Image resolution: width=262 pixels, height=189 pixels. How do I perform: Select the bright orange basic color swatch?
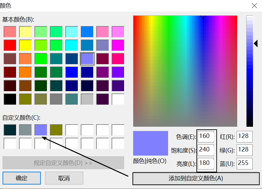[25, 72]
